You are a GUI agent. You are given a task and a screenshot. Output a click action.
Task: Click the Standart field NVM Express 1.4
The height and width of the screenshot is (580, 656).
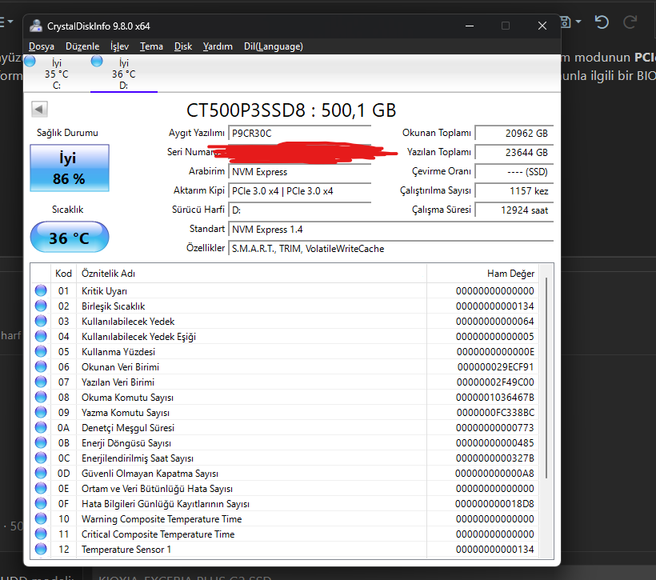pos(390,230)
